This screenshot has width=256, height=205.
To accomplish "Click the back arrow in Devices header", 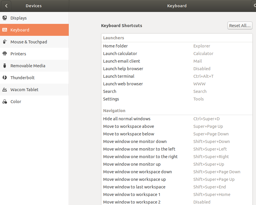I will (6, 6).
